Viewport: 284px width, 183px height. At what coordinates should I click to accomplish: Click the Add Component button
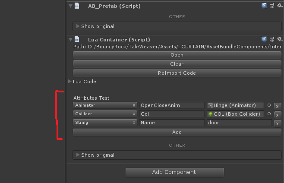175,172
